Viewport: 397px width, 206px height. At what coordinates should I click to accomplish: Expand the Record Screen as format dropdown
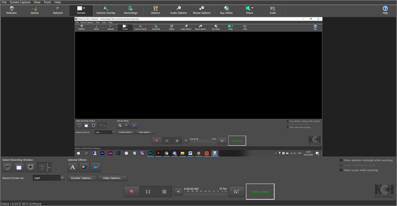pos(62,178)
